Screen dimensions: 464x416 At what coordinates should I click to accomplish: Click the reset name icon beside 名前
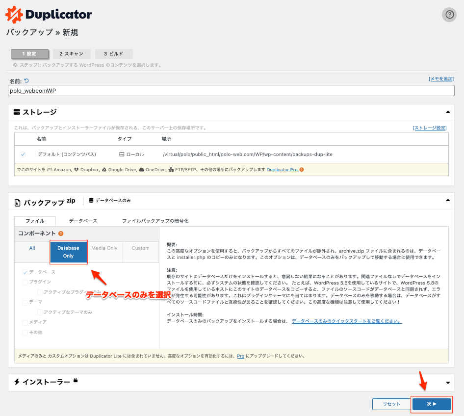tap(26, 81)
